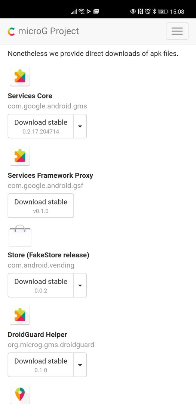Viewport: 196px width, 404px height.
Task: Click the Services Core app icon
Action: coord(20,77)
